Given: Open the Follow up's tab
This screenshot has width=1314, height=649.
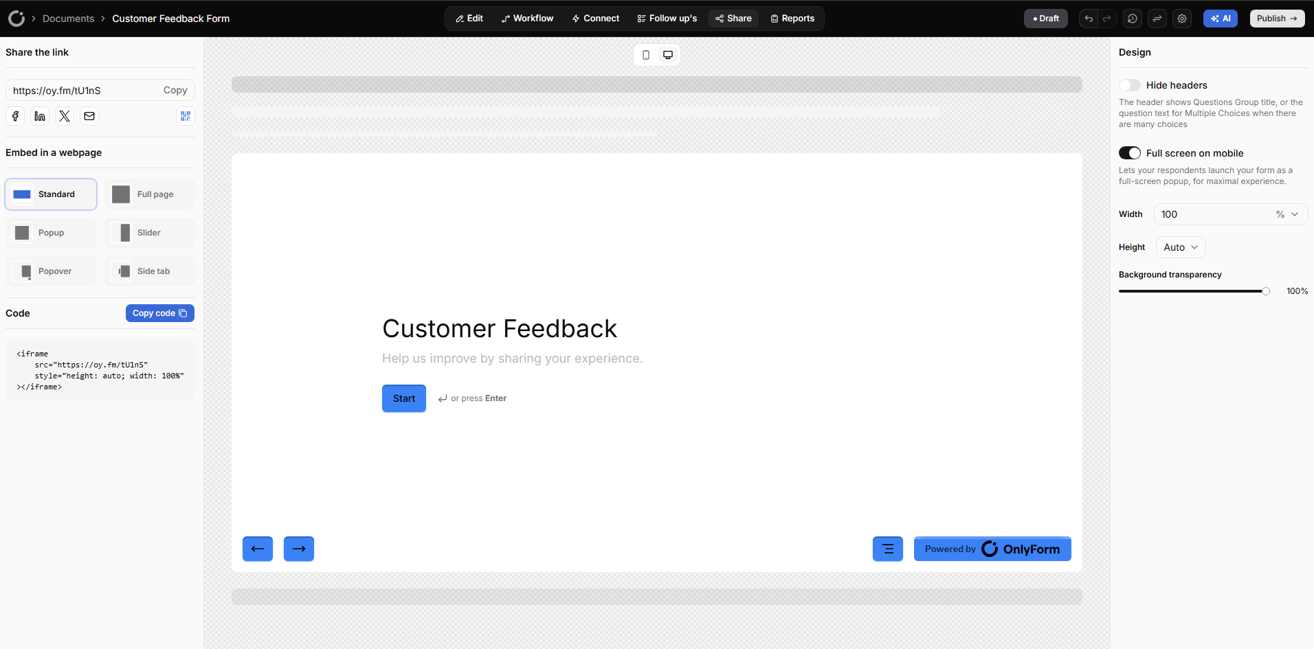Looking at the screenshot, I should pos(667,19).
